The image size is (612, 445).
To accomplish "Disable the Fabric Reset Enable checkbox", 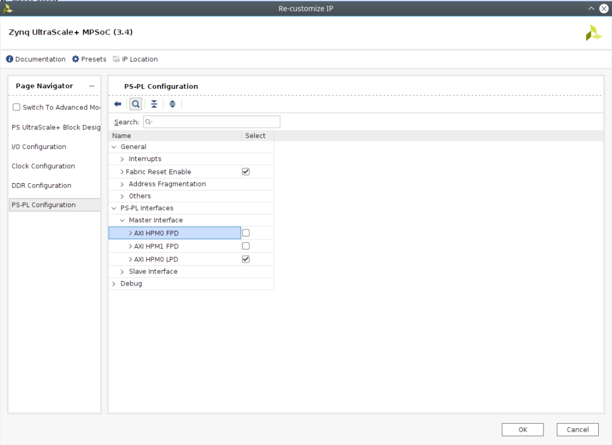I will click(x=246, y=172).
